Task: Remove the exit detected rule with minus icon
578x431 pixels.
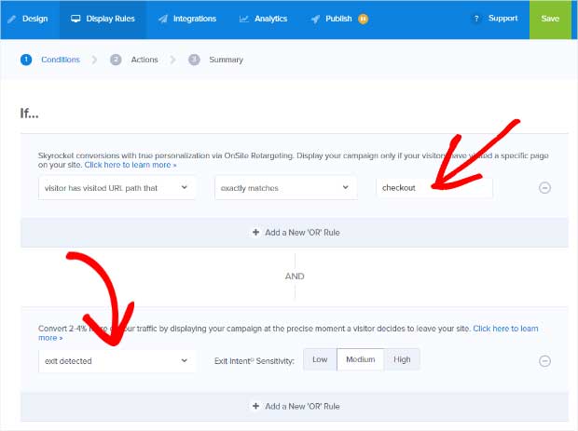Action: 545,361
